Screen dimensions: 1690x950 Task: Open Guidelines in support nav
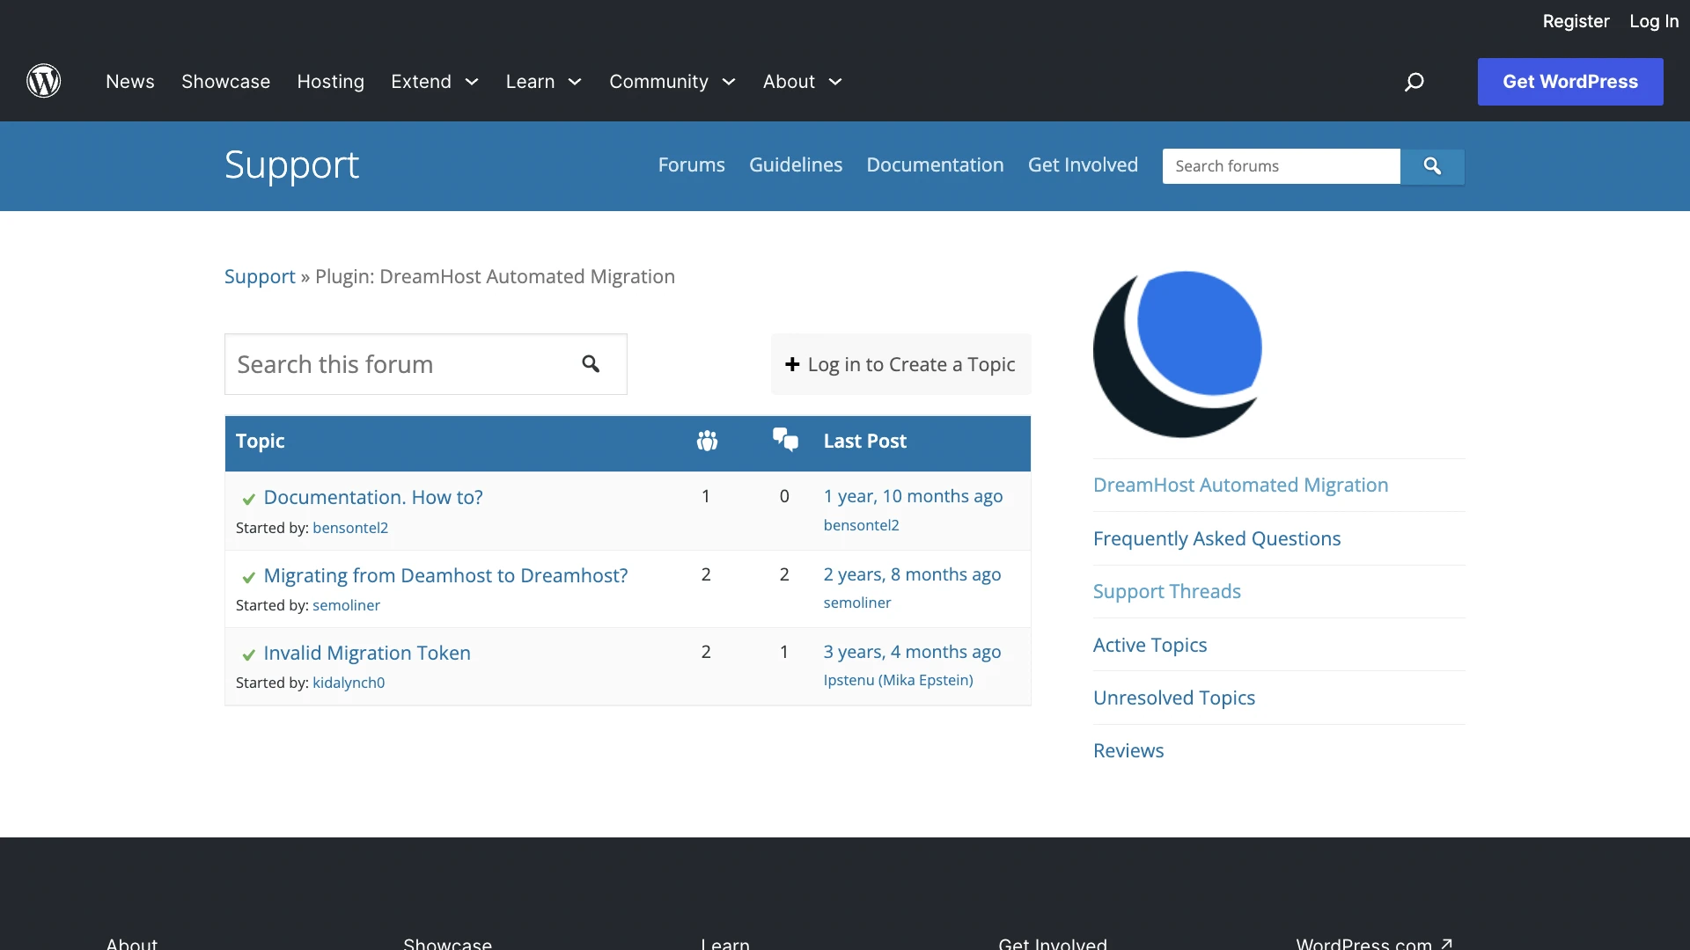(x=796, y=165)
